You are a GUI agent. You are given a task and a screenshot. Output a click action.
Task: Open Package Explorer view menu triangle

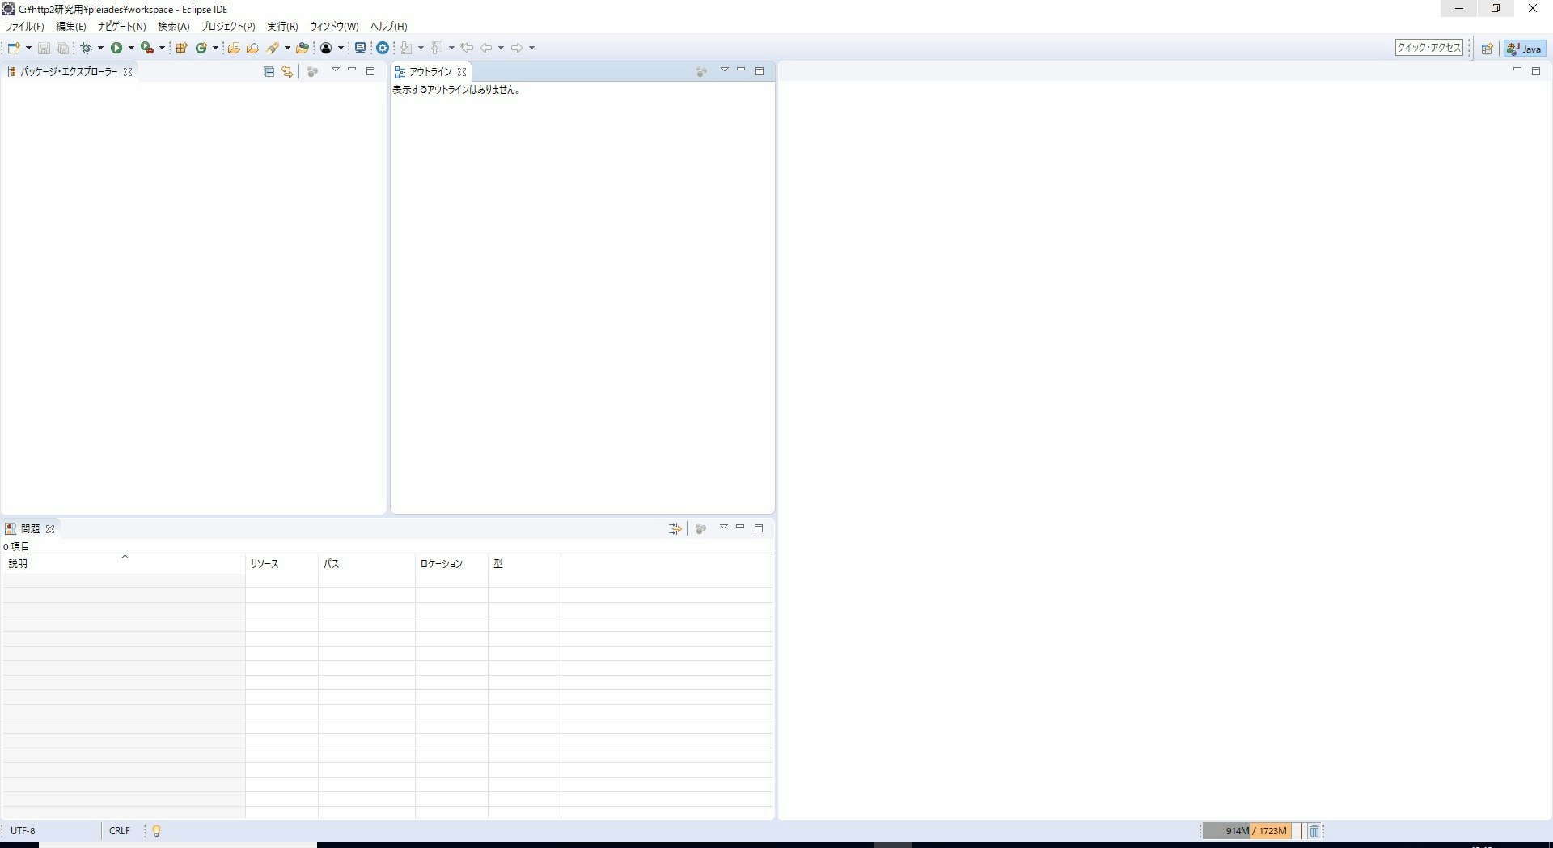coord(336,70)
